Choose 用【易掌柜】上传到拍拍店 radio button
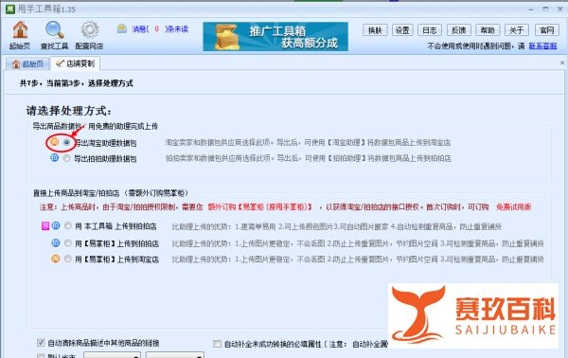Viewport: 568px width, 358px height. point(68,243)
